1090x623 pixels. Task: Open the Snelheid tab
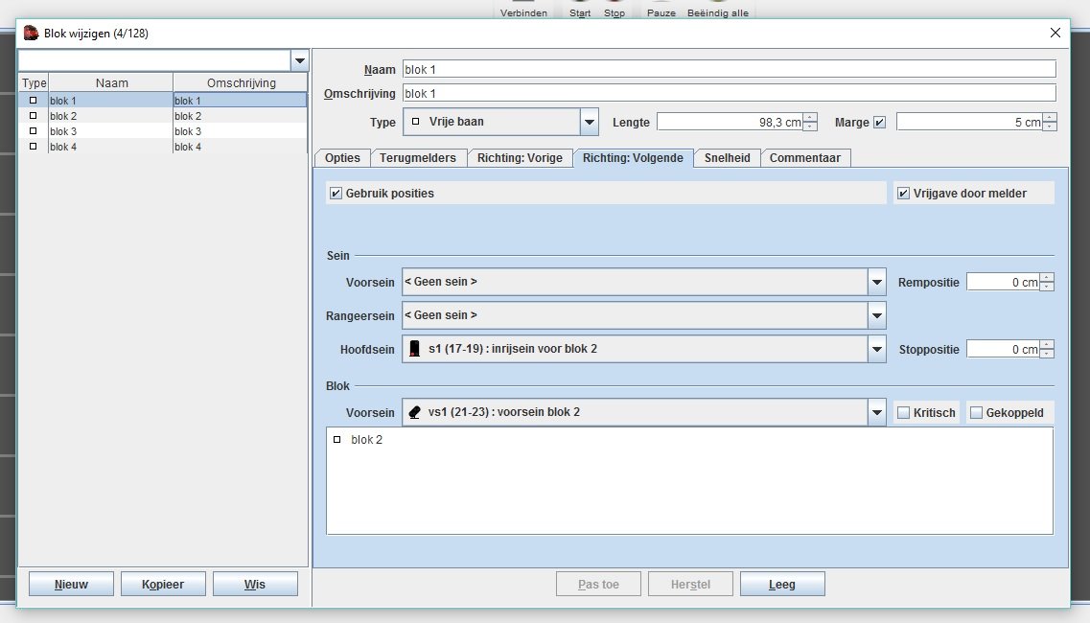click(727, 158)
